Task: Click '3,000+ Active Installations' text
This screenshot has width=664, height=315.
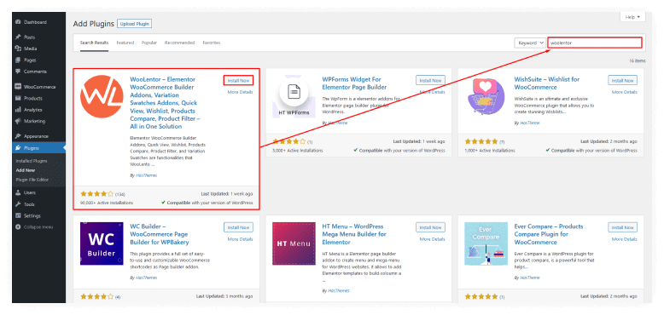Action: (297, 151)
